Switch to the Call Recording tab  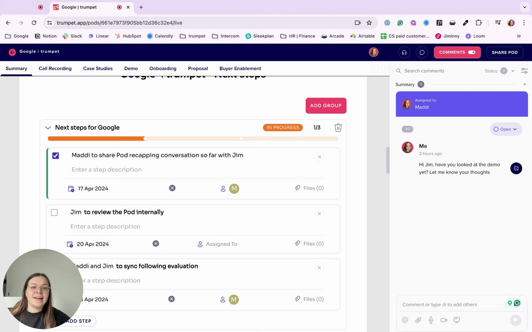[x=55, y=68]
